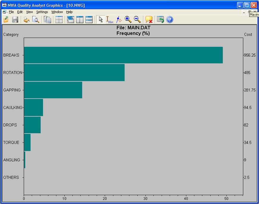This screenshot has height=204, width=259.
Task: Select the text annotation Abc tool
Action: (x=110, y=20)
